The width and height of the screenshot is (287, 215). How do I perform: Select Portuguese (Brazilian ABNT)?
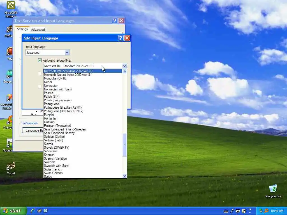(83, 107)
